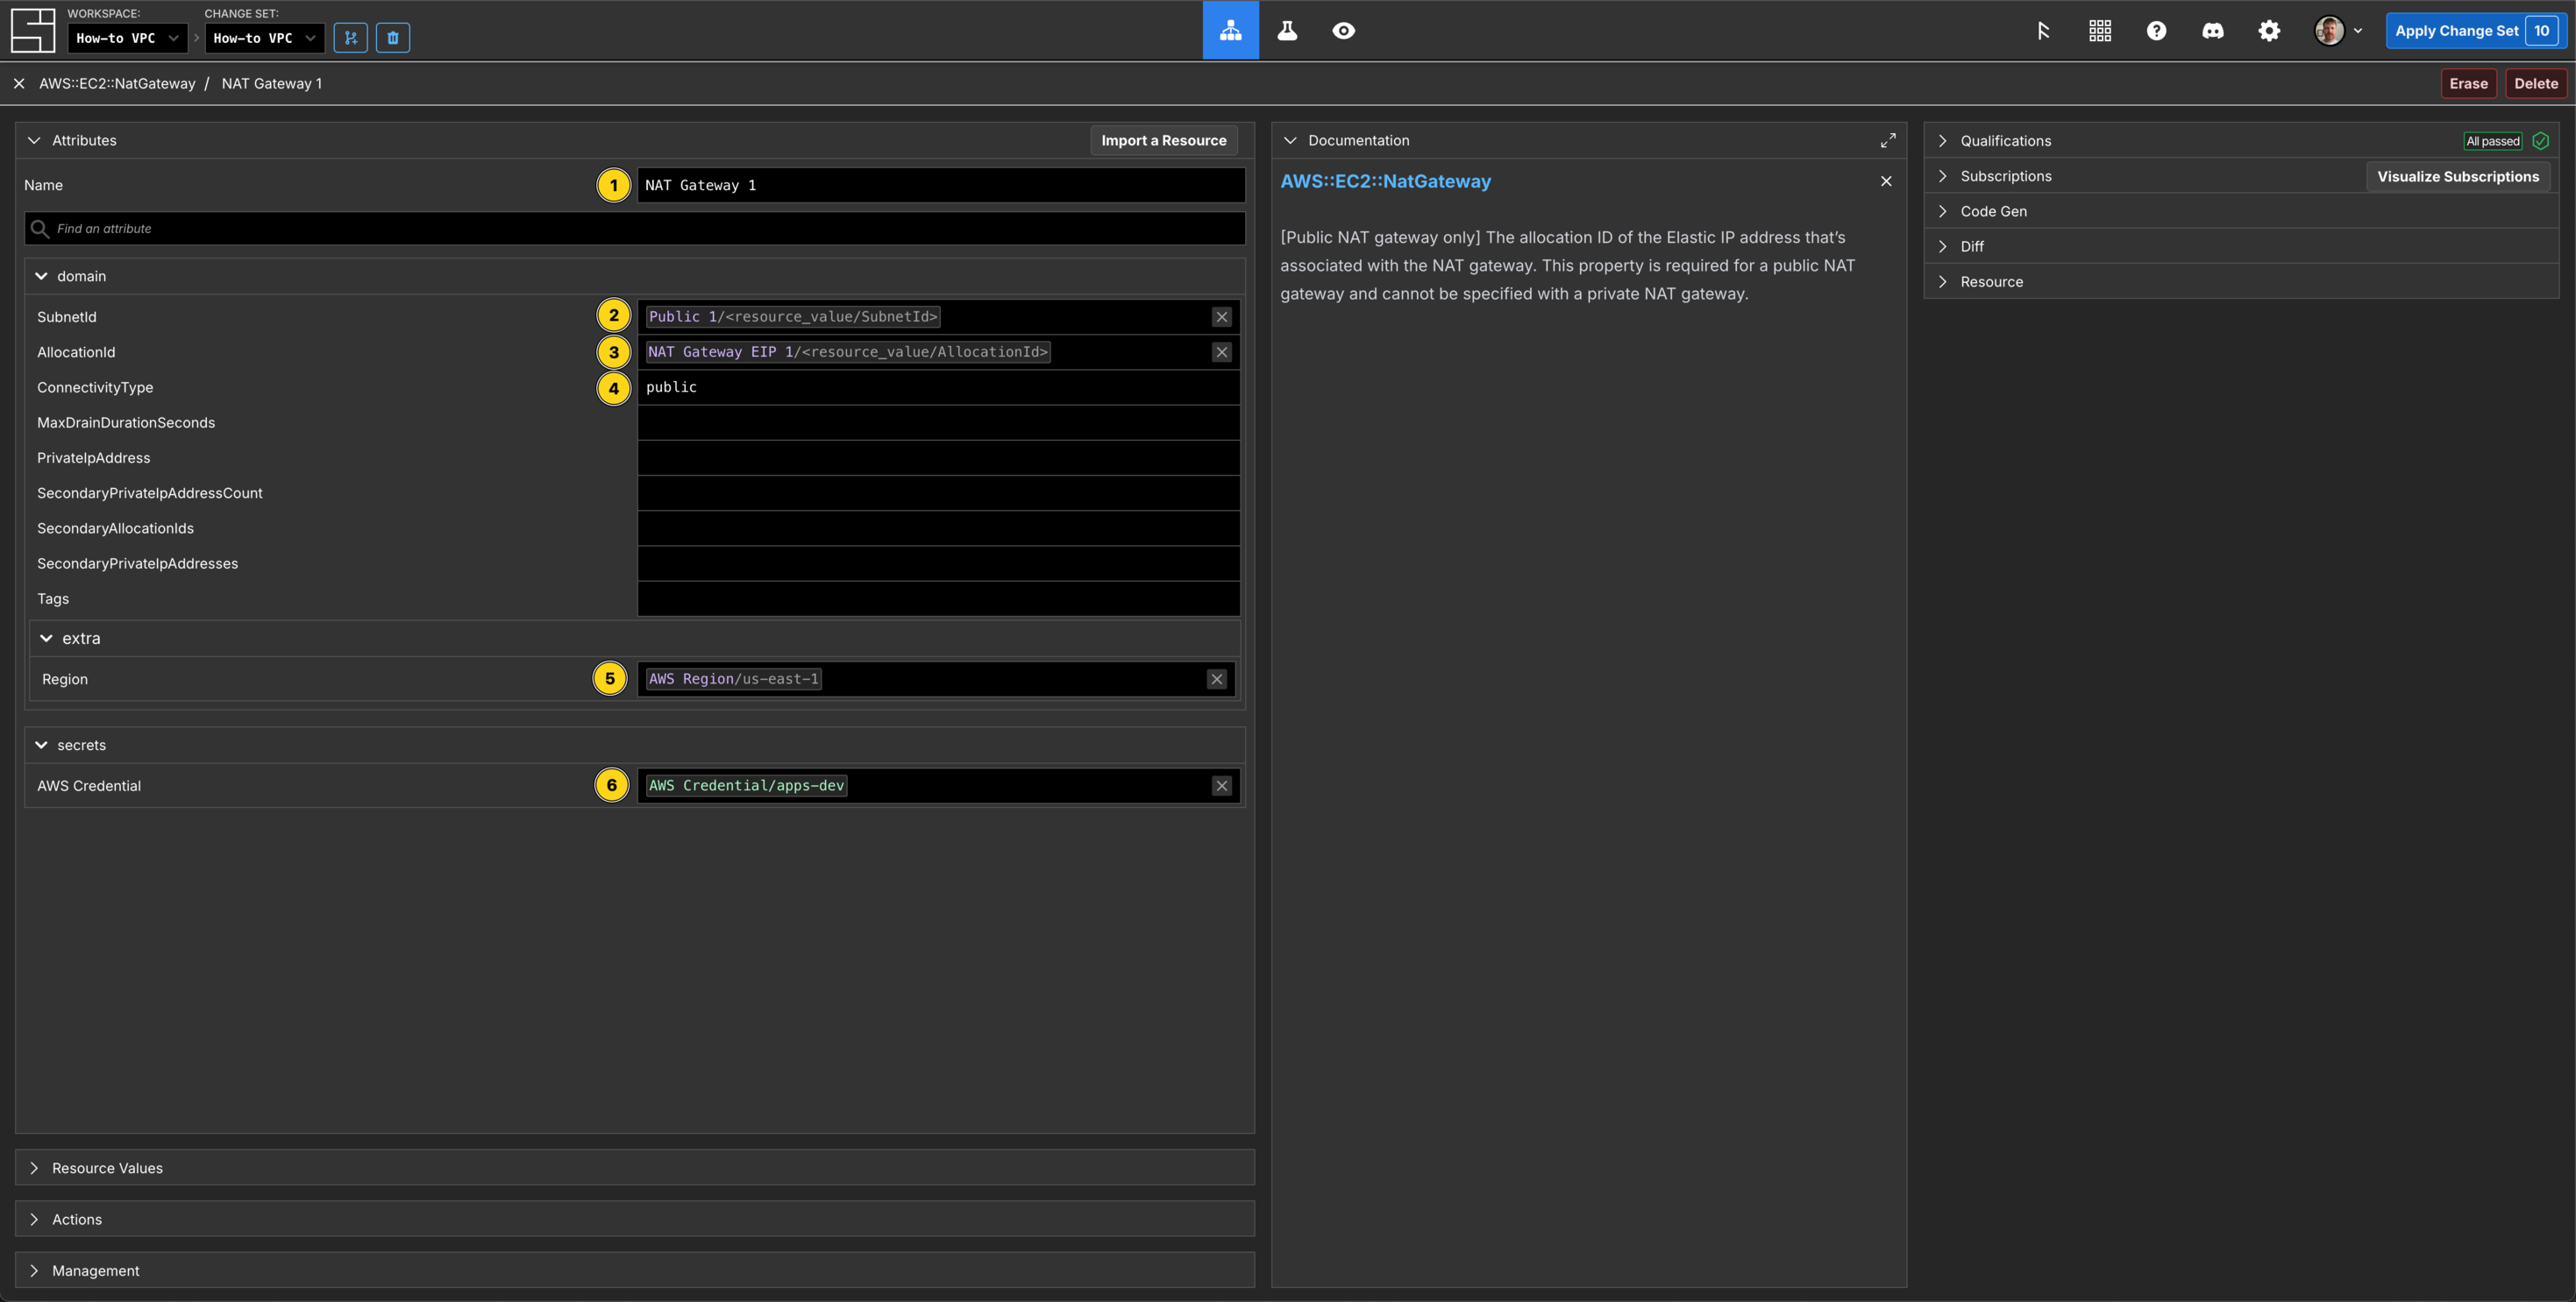Expand the Code Gen section
The image size is (2576, 1302).
(x=1942, y=211)
